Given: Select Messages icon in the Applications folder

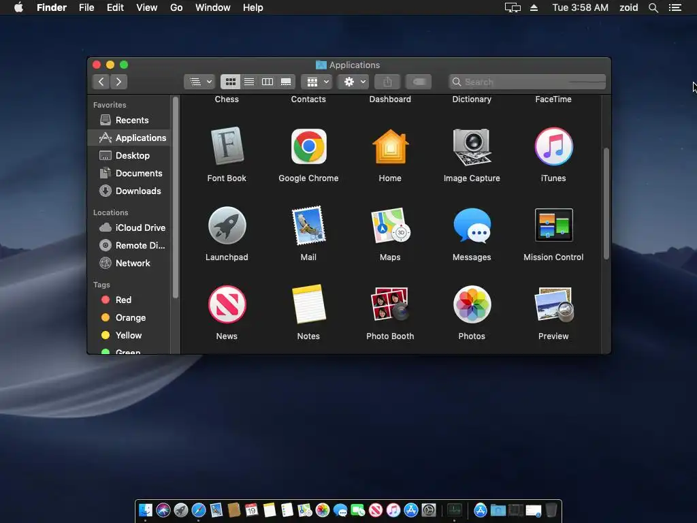Looking at the screenshot, I should coord(472,225).
